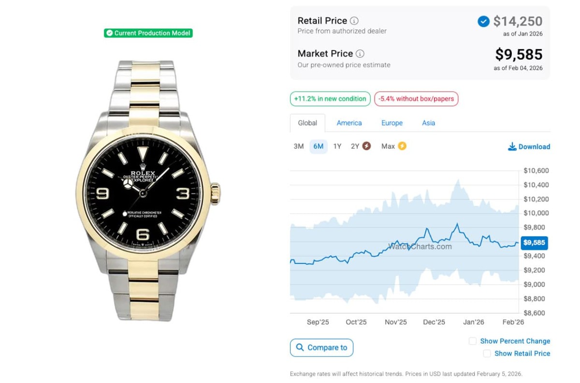Click the blue verified checkmark badge
This screenshot has height=383, width=580.
click(483, 21)
